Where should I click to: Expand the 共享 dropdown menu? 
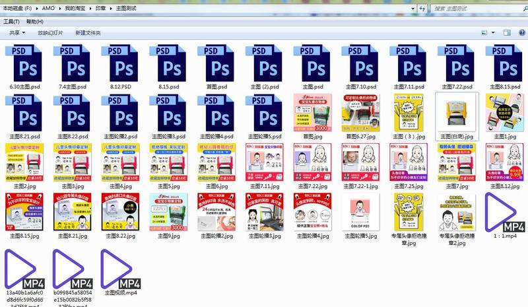tap(17, 32)
